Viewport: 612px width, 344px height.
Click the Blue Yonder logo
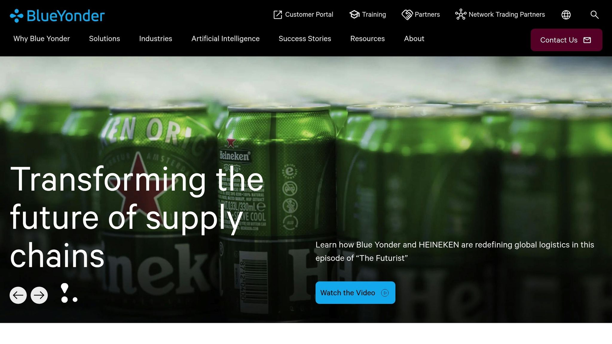[57, 16]
